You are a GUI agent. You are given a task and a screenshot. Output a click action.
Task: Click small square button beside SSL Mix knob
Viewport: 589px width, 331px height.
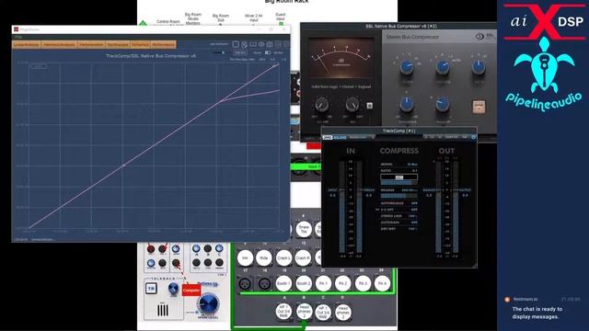(370, 106)
